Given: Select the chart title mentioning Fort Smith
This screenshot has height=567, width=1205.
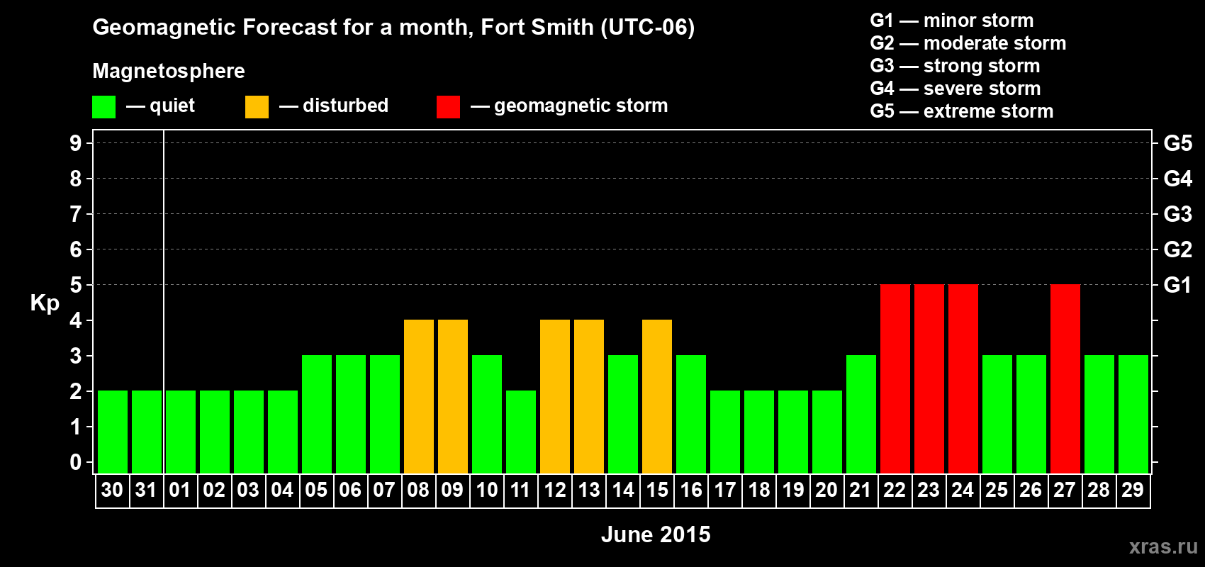Looking at the screenshot, I should click(393, 28).
